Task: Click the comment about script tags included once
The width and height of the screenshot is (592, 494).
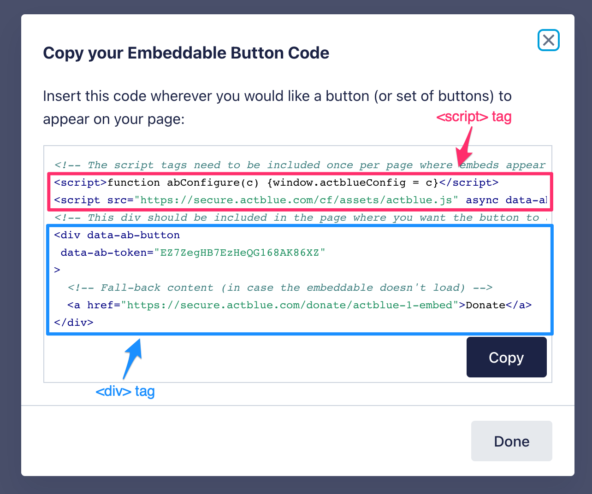Action: click(300, 165)
